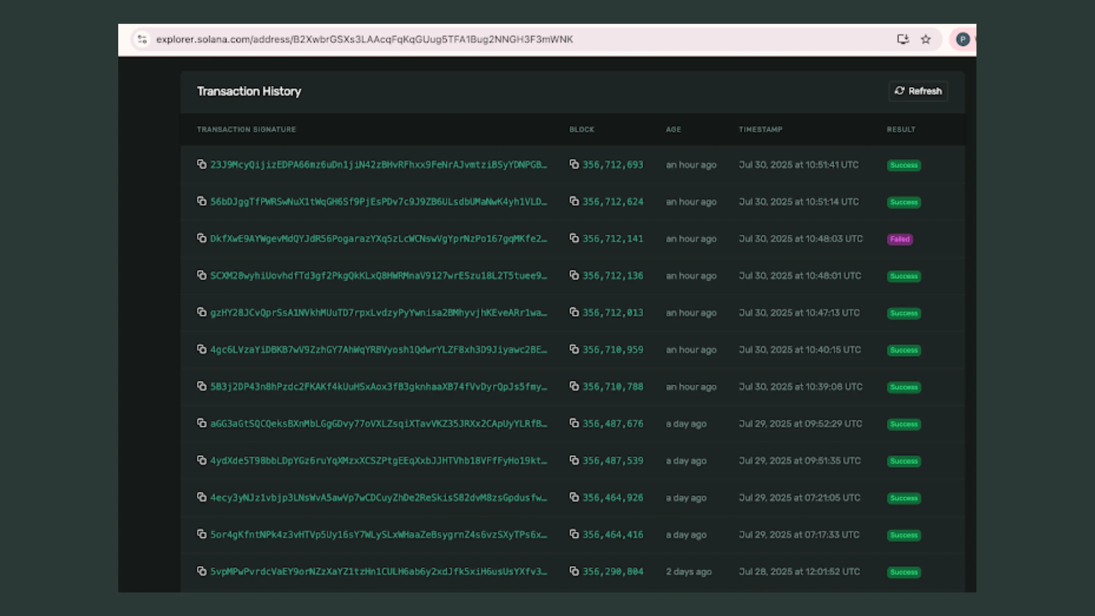
Task: Open block 356,712,141 link
Action: click(x=613, y=238)
